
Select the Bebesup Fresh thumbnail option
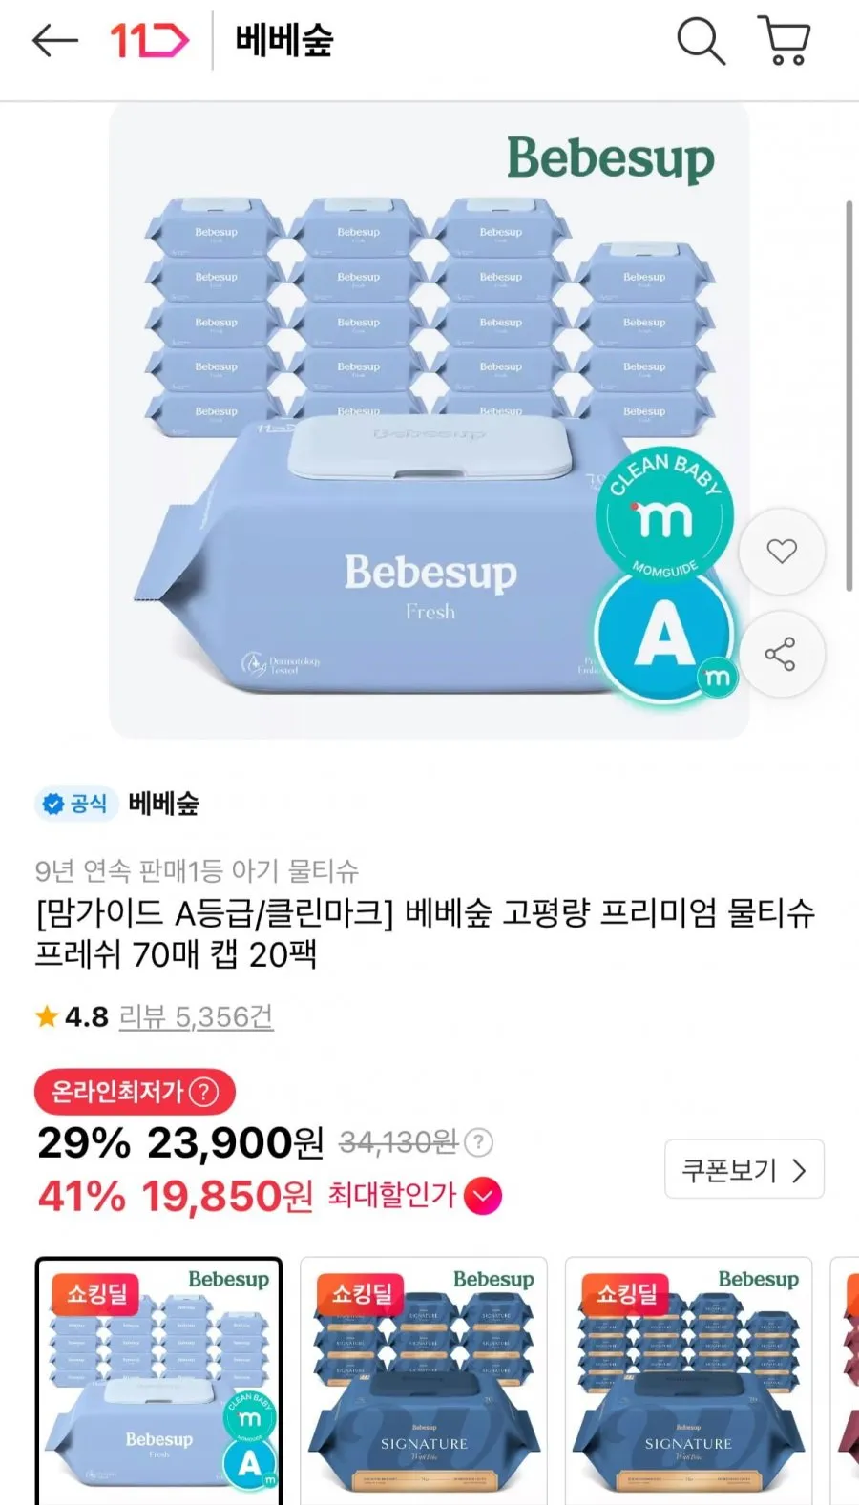[159, 1381]
